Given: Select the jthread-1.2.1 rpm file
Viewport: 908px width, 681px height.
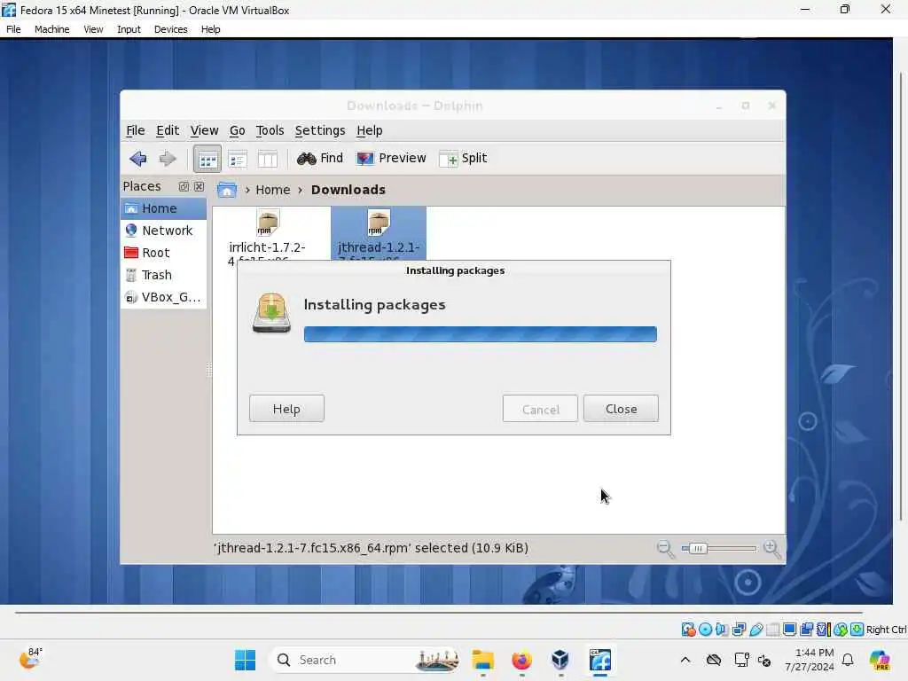Looking at the screenshot, I should (x=378, y=234).
